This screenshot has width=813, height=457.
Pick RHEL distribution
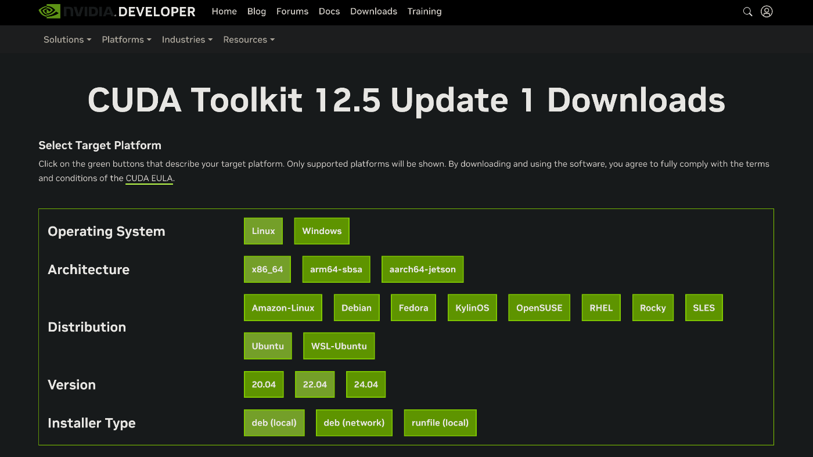pos(601,308)
